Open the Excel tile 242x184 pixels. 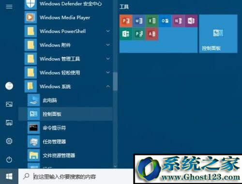(x=152, y=21)
